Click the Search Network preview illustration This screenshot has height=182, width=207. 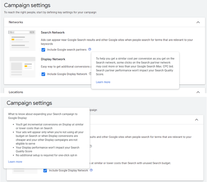[x=22, y=40]
